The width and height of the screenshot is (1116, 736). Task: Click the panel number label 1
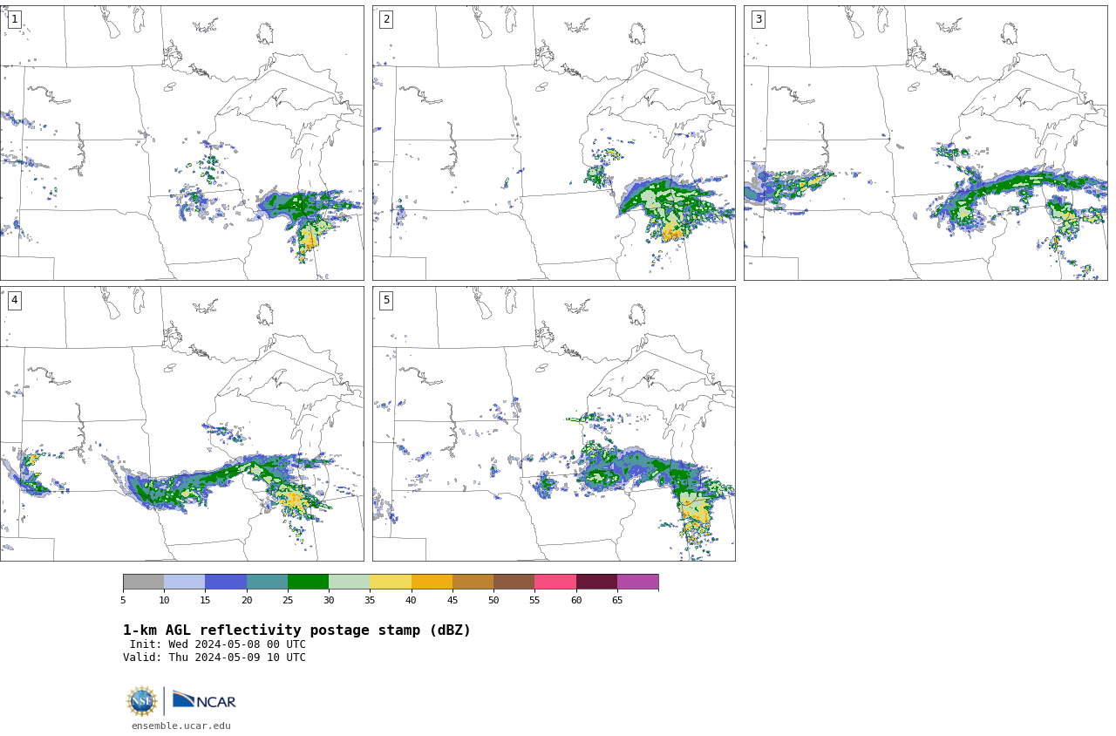point(14,19)
